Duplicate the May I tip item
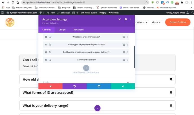This screenshot has width=194, height=115. point(50,60)
